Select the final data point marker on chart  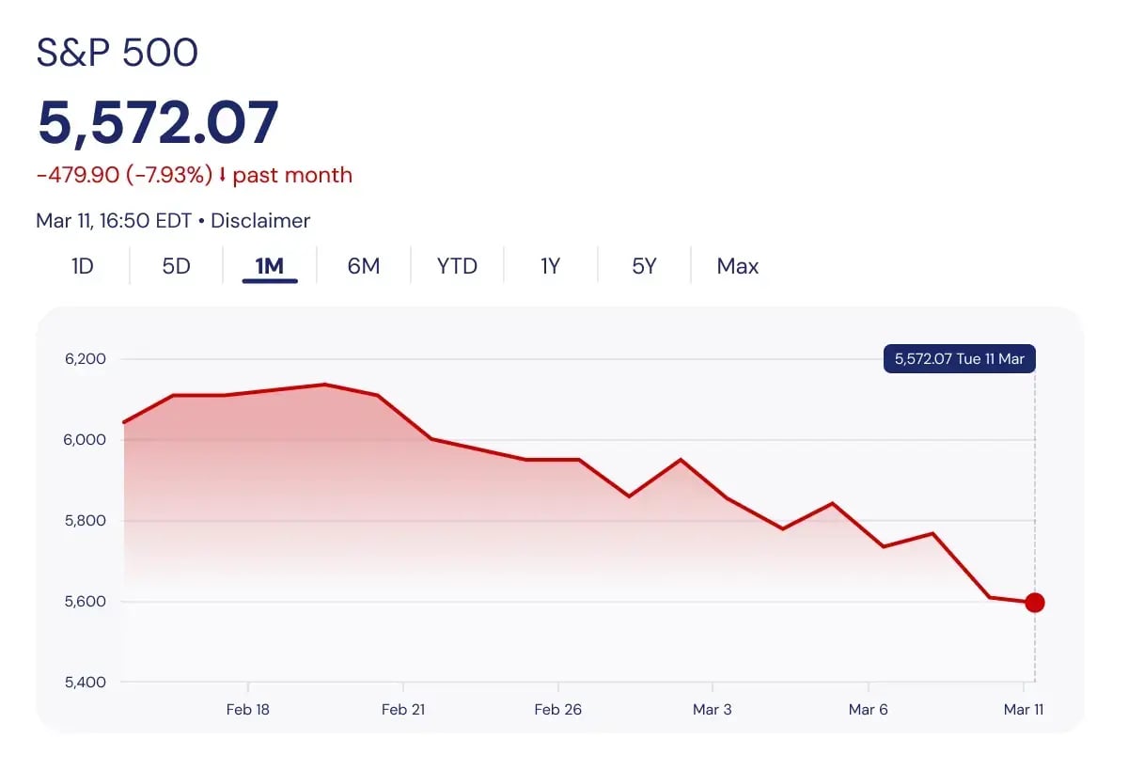click(x=1035, y=603)
